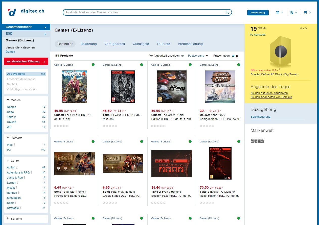Open the product comparison list icon
The width and height of the screenshot is (319, 225).
click(x=278, y=12)
